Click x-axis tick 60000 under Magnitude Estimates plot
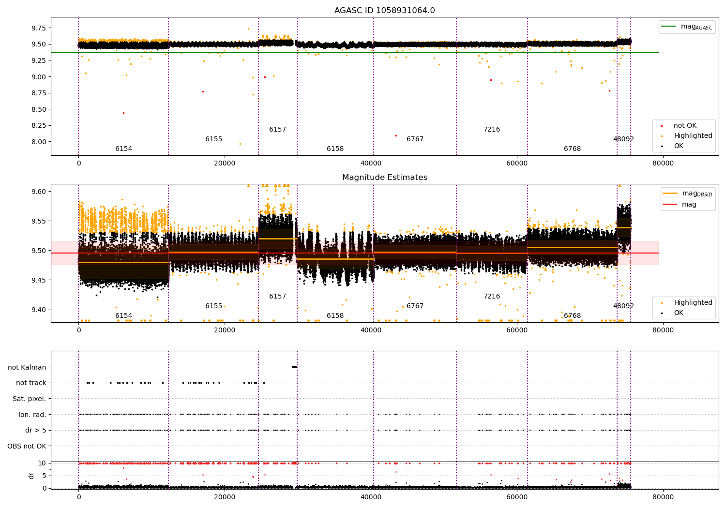This screenshot has height=508, width=726. pos(517,330)
